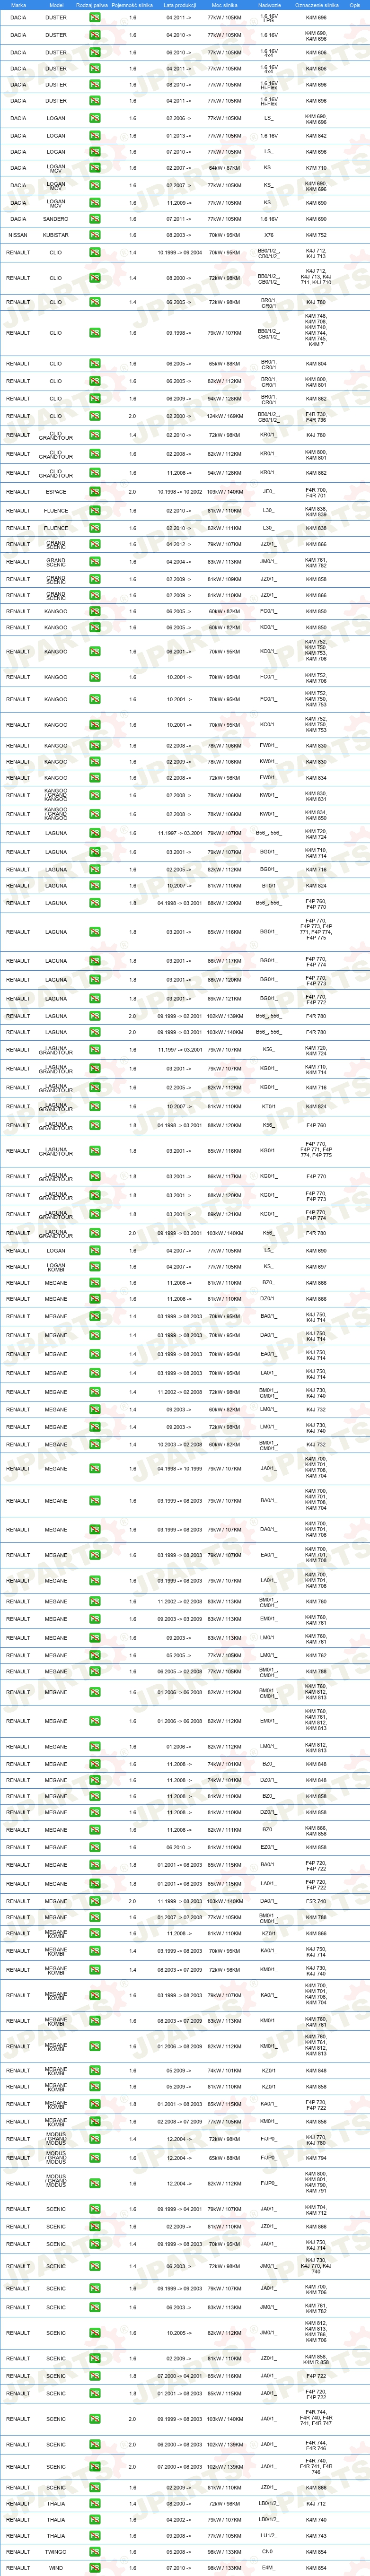
Task: Click fuel icon in Clio Grandtour 94kW row
Action: point(95,473)
